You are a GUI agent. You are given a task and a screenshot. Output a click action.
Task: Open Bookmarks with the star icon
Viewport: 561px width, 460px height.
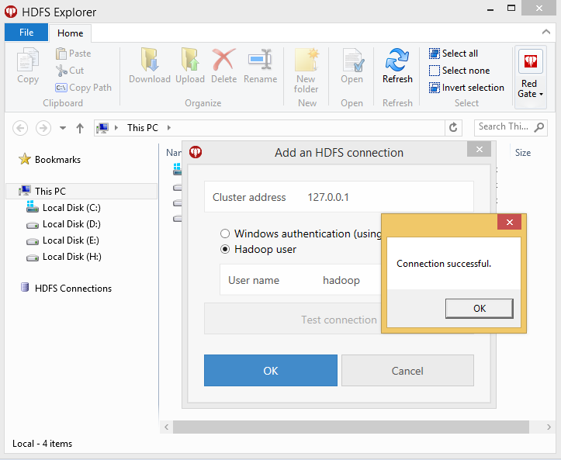(x=25, y=159)
